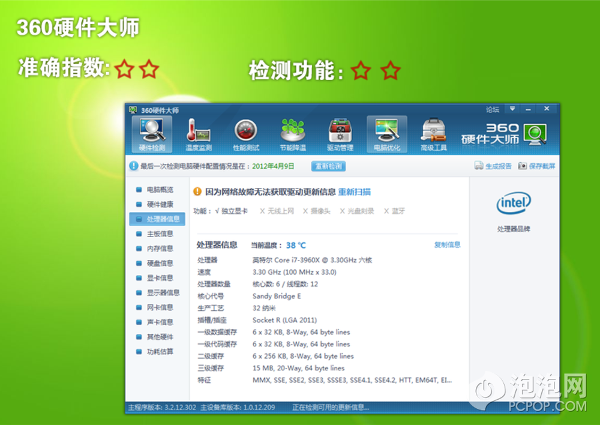Open the 温度监测 temperature monitor icon
The width and height of the screenshot is (600, 425).
tap(199, 134)
